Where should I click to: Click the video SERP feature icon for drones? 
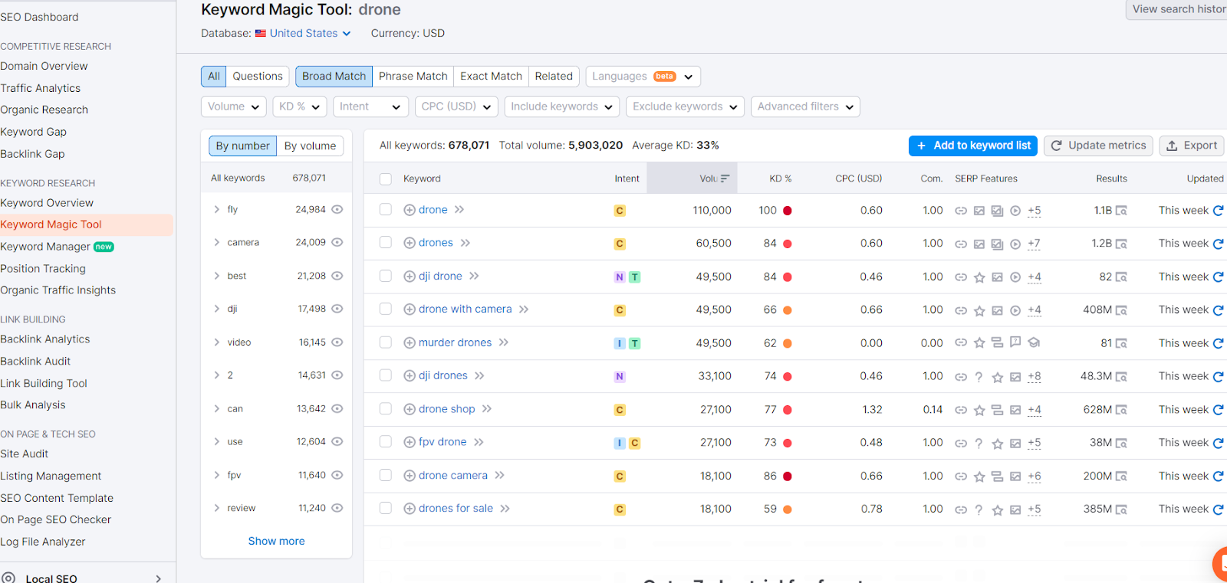pos(1015,244)
